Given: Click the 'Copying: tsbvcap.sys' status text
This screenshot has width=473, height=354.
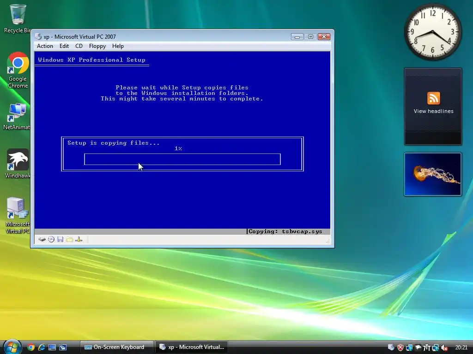Looking at the screenshot, I should 285,231.
